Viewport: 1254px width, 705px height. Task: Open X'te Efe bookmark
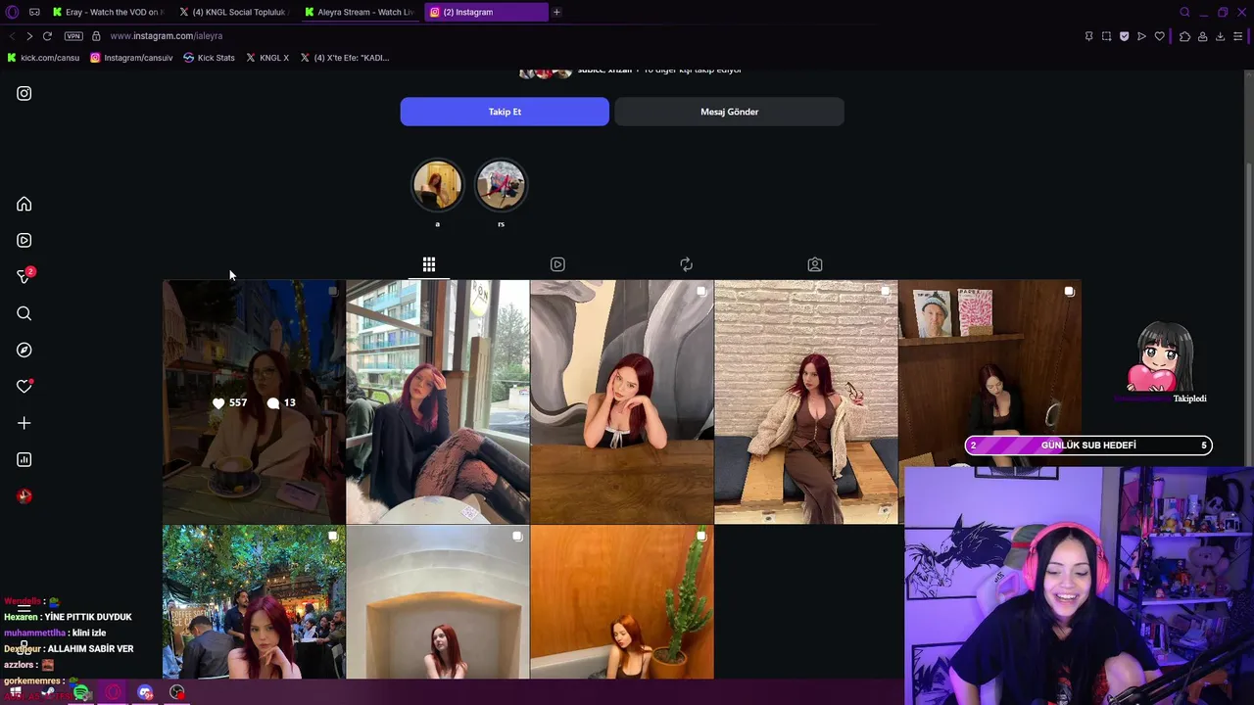tap(345, 58)
